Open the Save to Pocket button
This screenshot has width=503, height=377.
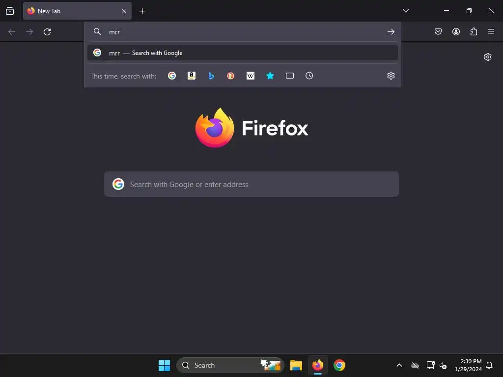[x=438, y=32]
